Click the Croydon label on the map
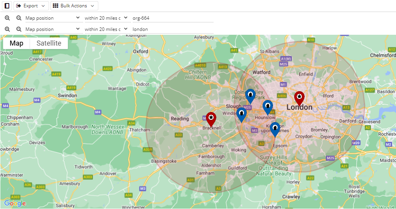 pos(304,137)
